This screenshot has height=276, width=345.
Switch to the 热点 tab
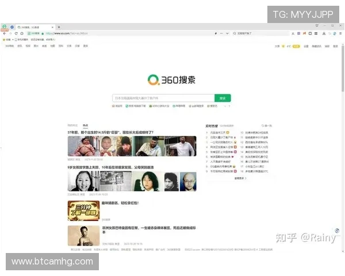click(x=85, y=125)
